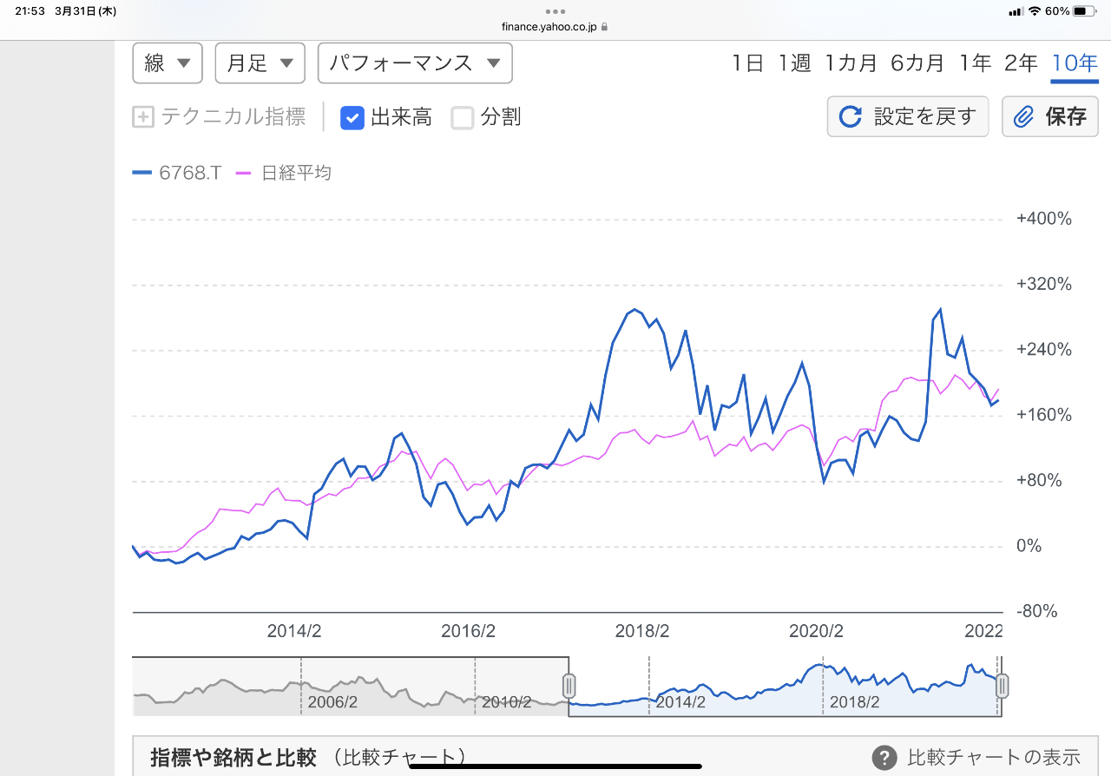Screen dimensions: 1111x776
Task: Click the plus icon beside テクニカル指標
Action: tap(143, 117)
